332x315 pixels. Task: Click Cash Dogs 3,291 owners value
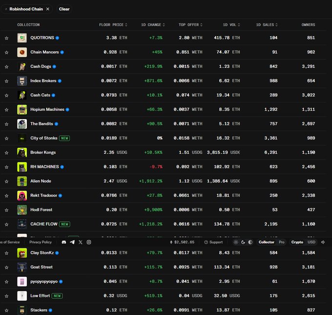pos(308,66)
